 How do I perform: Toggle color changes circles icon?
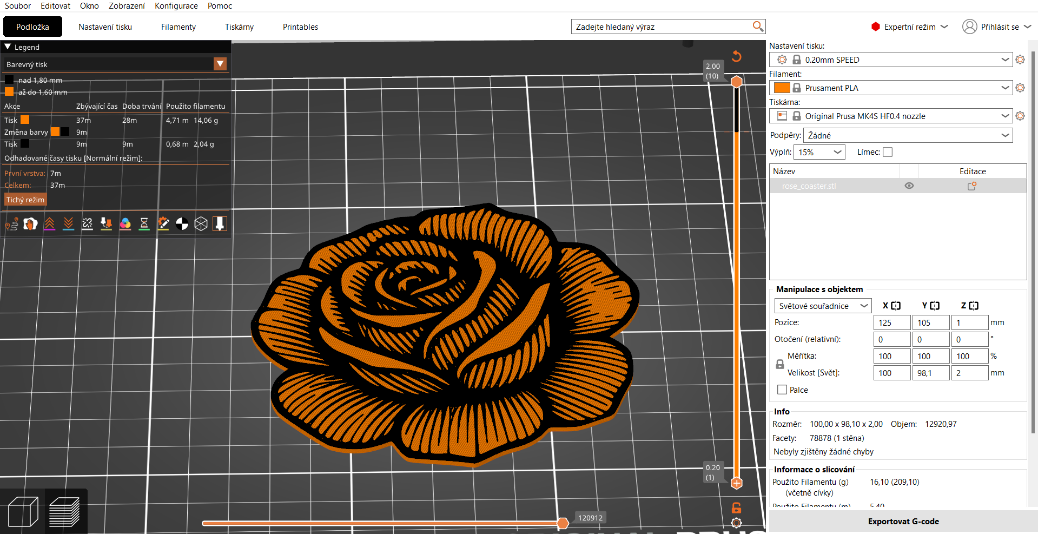pos(125,223)
